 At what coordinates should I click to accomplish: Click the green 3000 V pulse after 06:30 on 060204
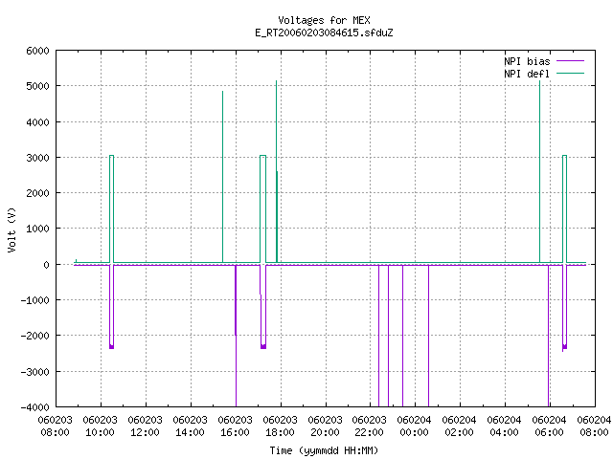click(x=564, y=208)
